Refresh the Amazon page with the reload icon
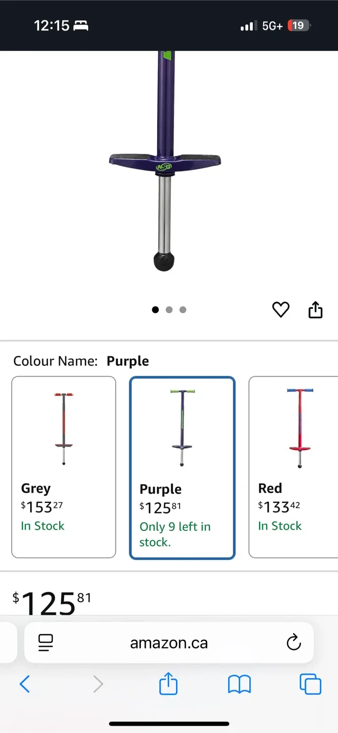Viewport: 338px width, 733px height. tap(294, 642)
